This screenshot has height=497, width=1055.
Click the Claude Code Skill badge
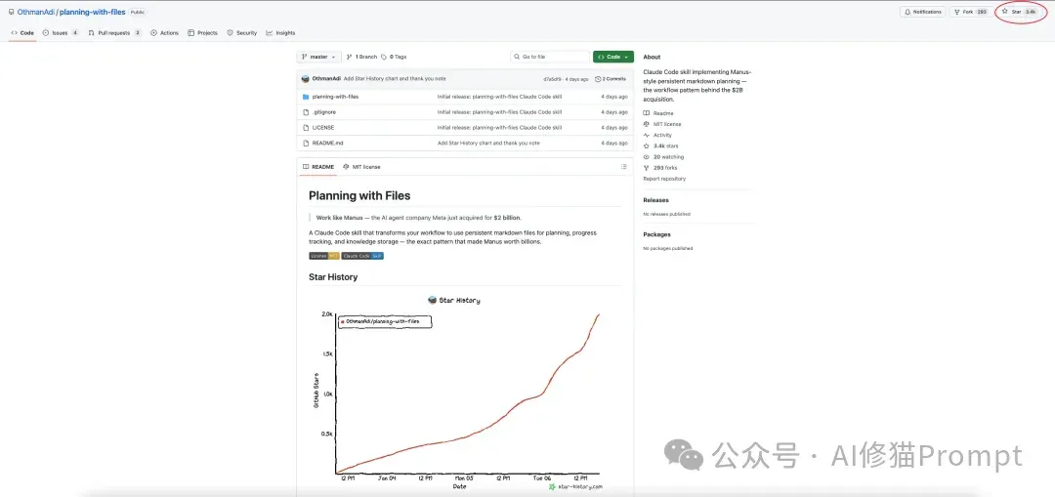point(362,256)
